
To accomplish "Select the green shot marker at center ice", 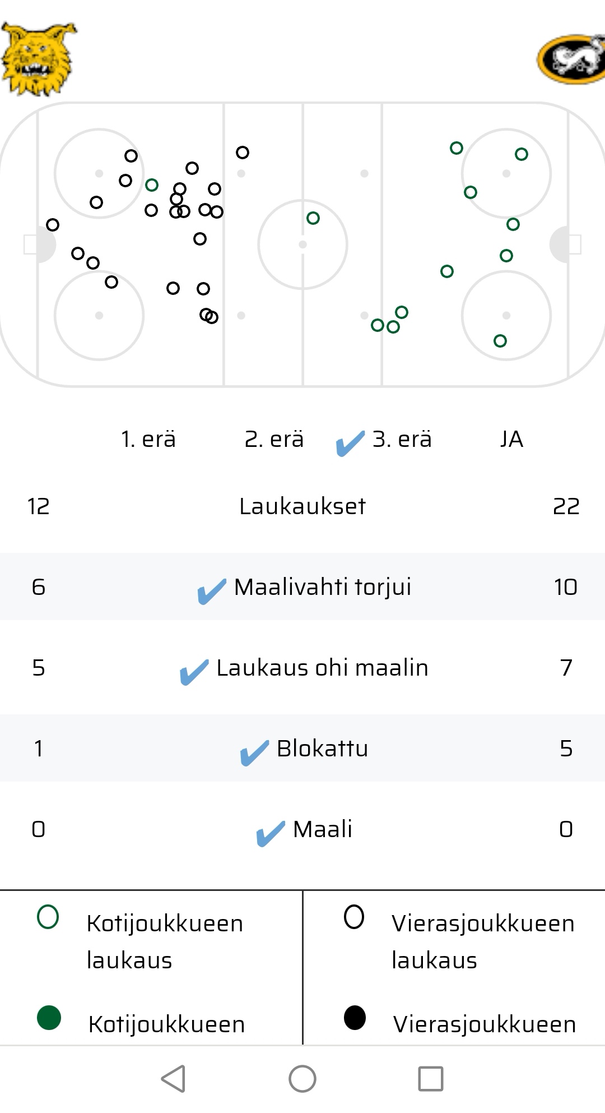I will pos(313,218).
